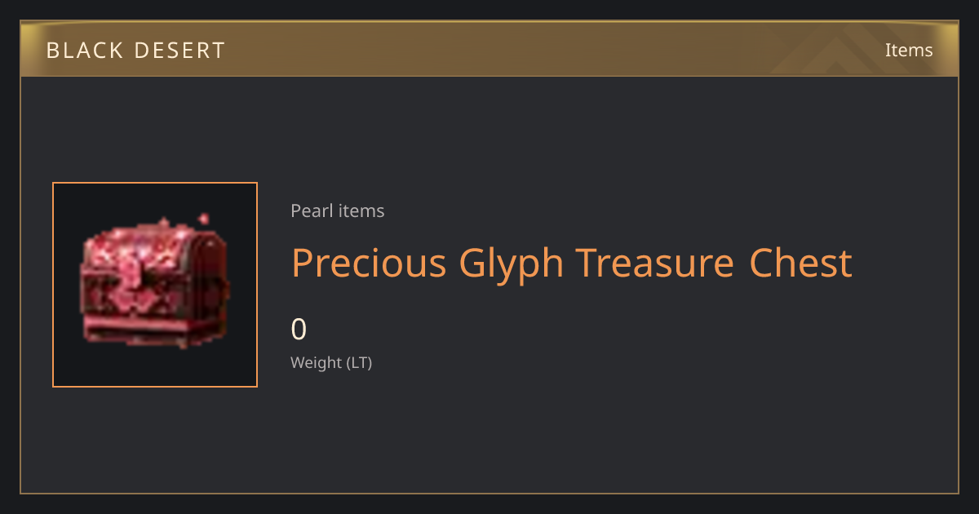
Task: Open the Items link in header
Action: 909,50
